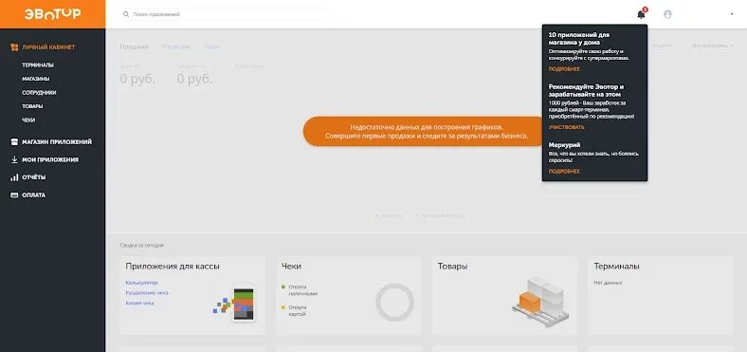The image size is (747, 352).
Task: Focus the Поиск приложений search field
Action: coord(224,14)
